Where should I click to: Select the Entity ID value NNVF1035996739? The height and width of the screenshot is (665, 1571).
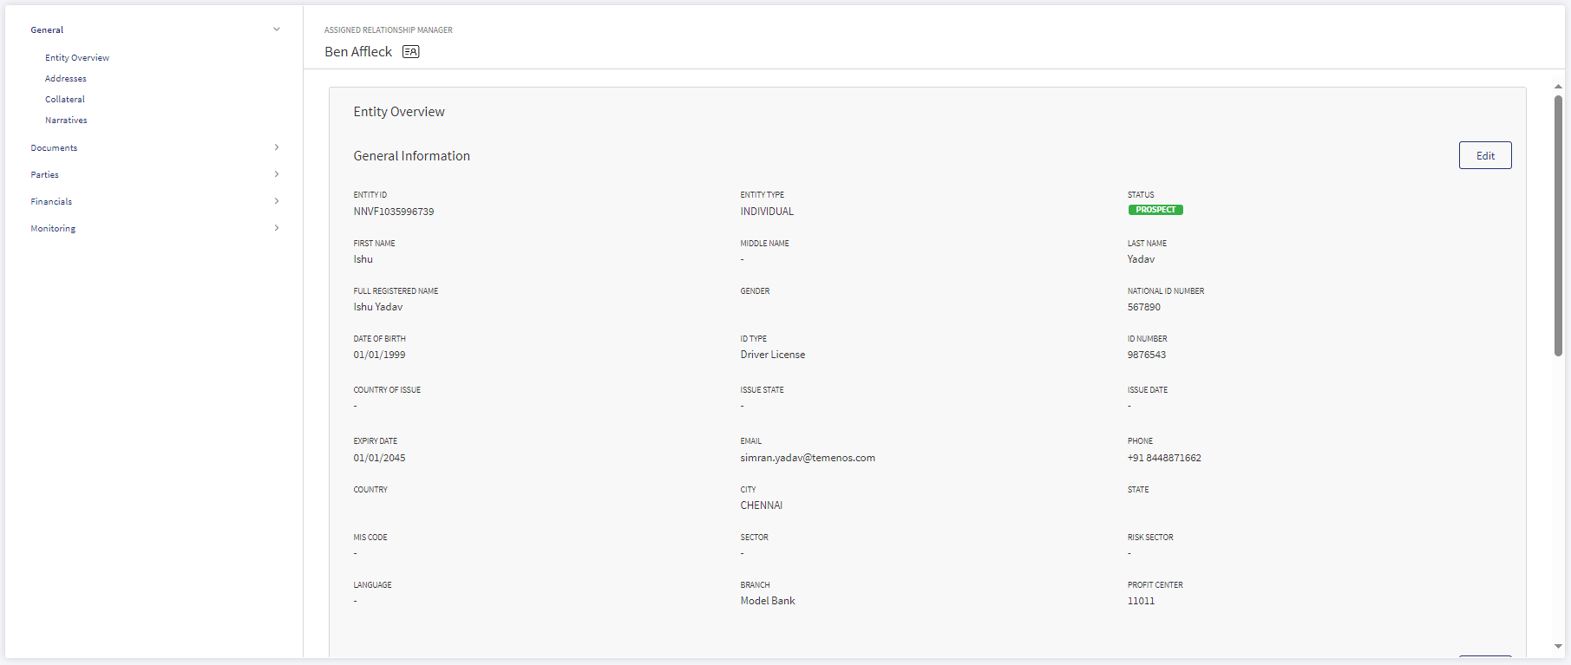click(394, 212)
